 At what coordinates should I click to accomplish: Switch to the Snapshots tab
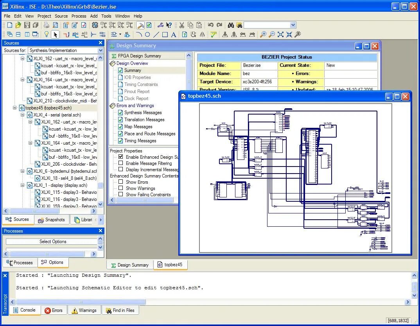click(52, 220)
